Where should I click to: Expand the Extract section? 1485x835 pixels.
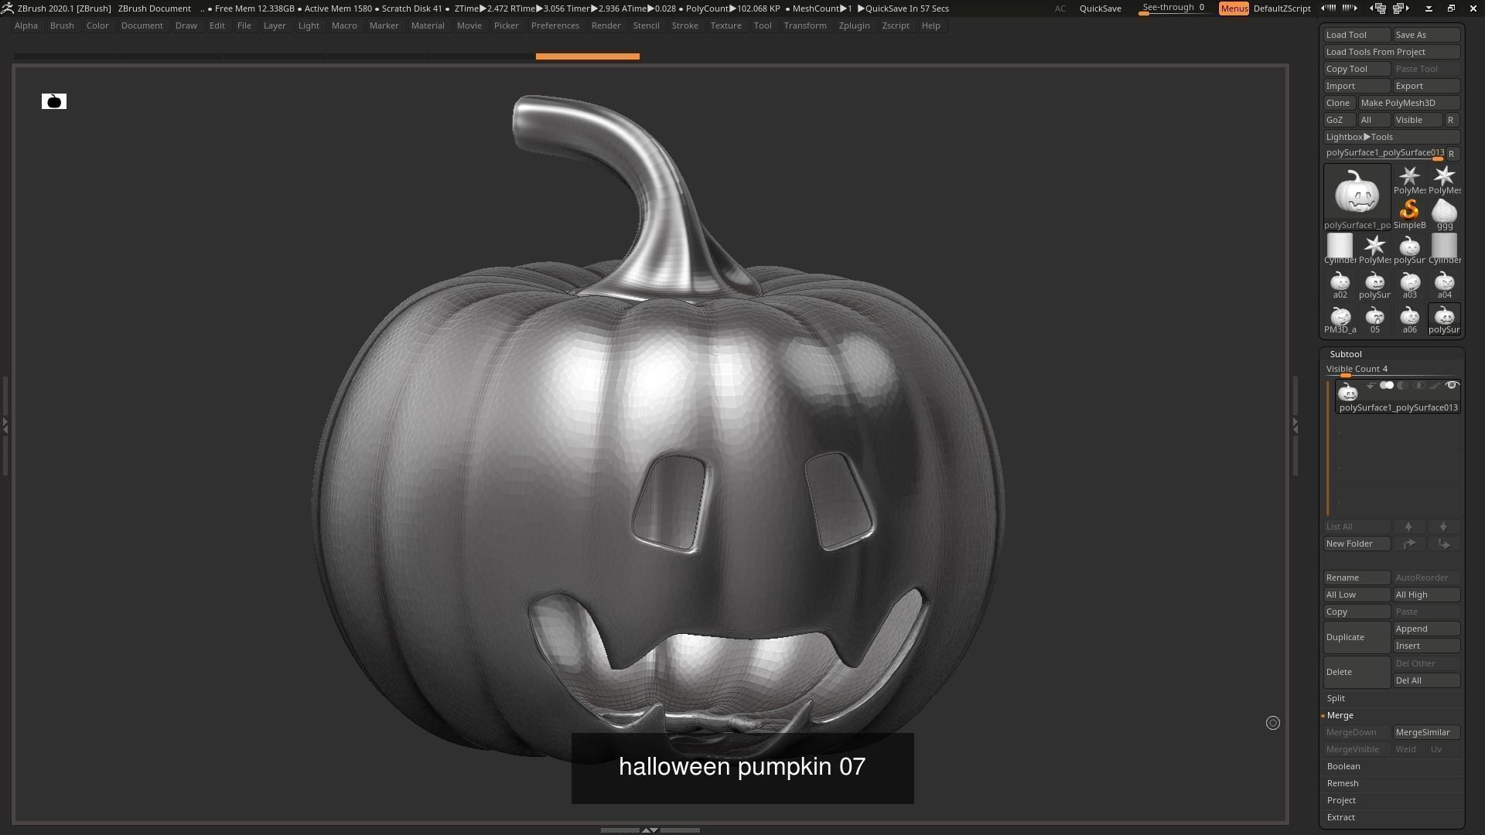1341,817
